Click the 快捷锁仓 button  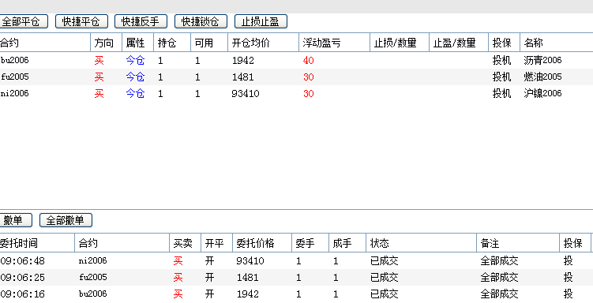[x=201, y=21]
